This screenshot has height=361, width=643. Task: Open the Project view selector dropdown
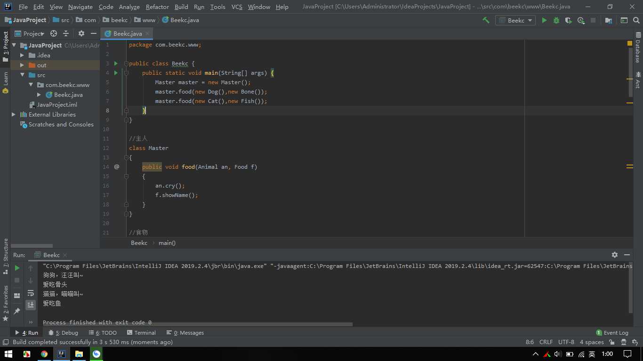(x=30, y=33)
